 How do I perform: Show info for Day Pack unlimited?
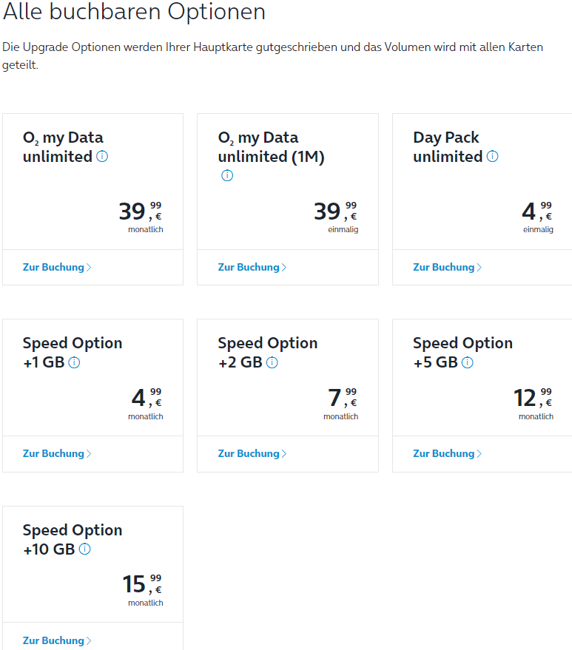point(492,156)
